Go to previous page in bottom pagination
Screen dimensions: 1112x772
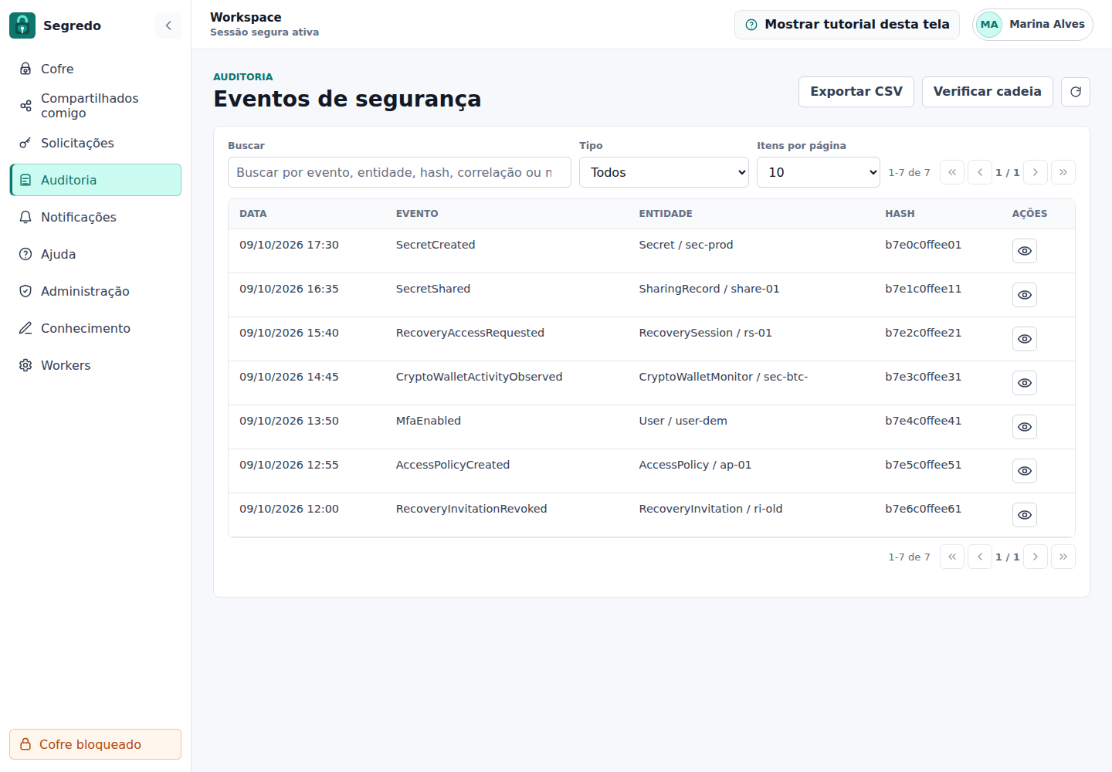pyautogui.click(x=980, y=557)
